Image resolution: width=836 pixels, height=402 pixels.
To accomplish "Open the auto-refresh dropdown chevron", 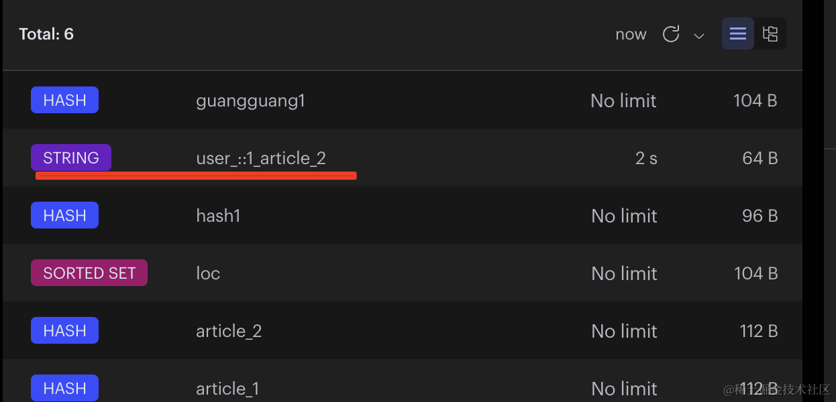I will pos(699,36).
